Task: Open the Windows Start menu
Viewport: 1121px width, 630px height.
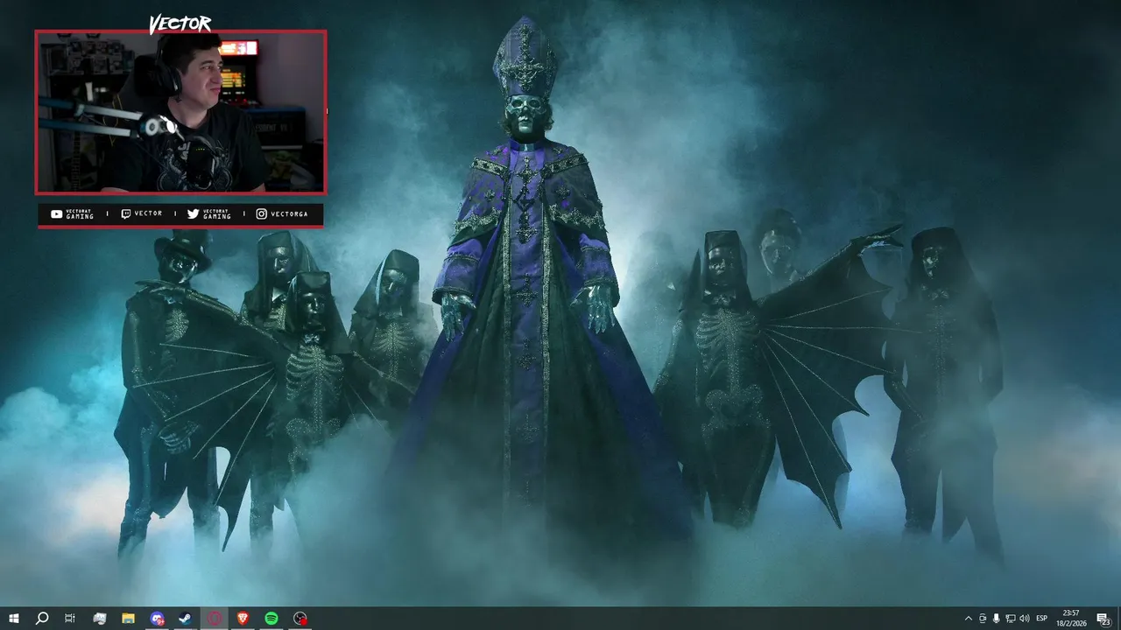Action: click(14, 619)
